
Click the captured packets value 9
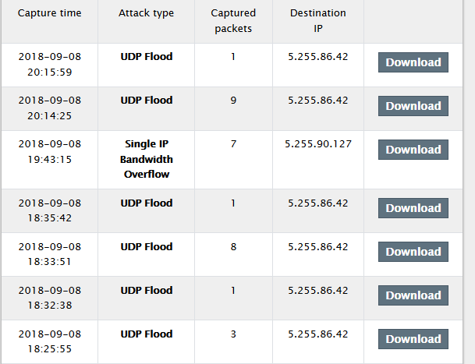tap(233, 100)
